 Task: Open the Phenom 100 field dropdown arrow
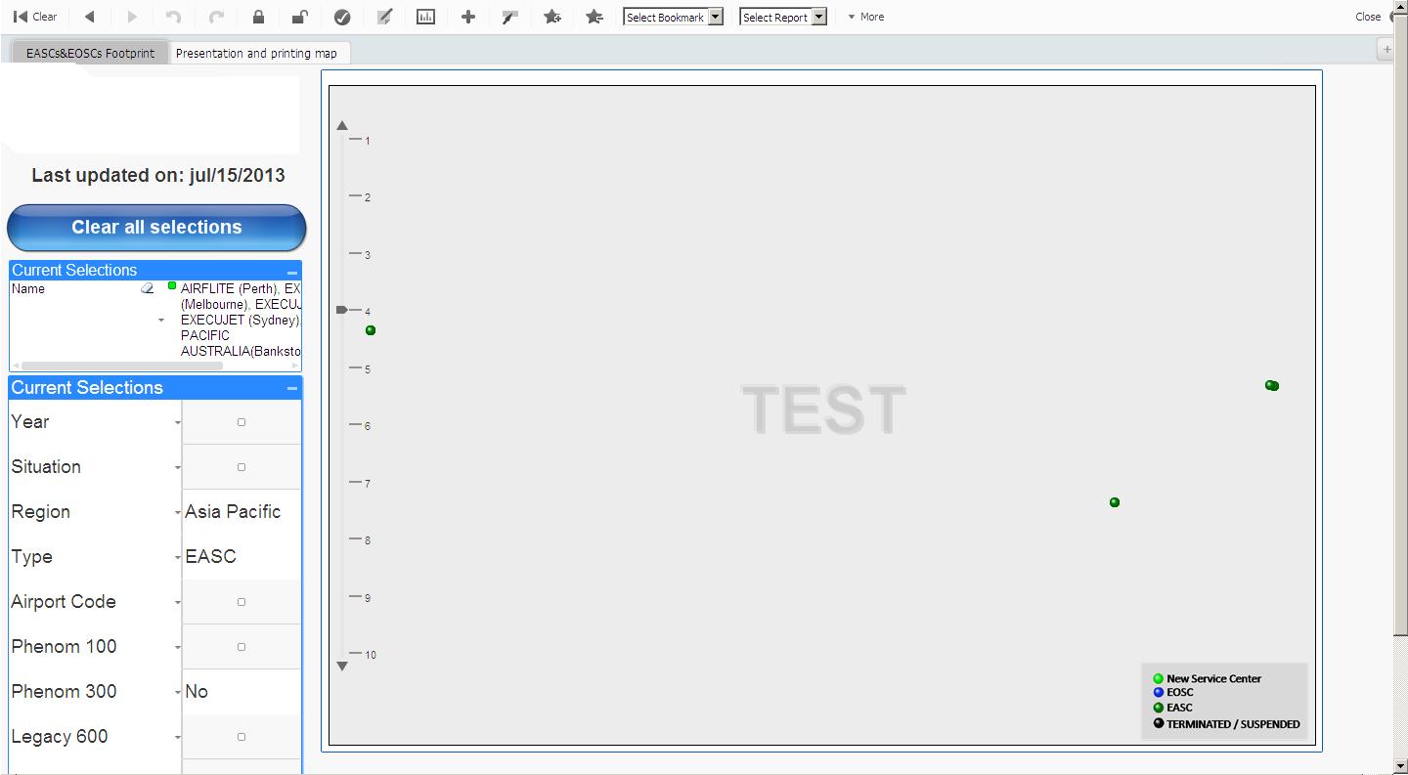click(x=177, y=648)
